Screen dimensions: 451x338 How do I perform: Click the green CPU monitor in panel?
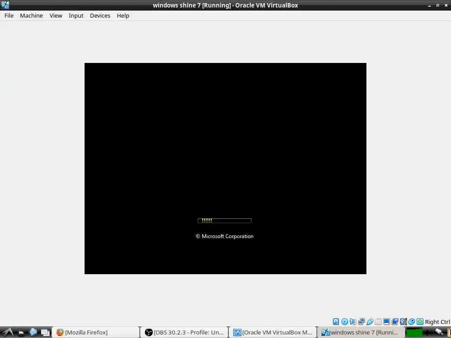click(414, 333)
